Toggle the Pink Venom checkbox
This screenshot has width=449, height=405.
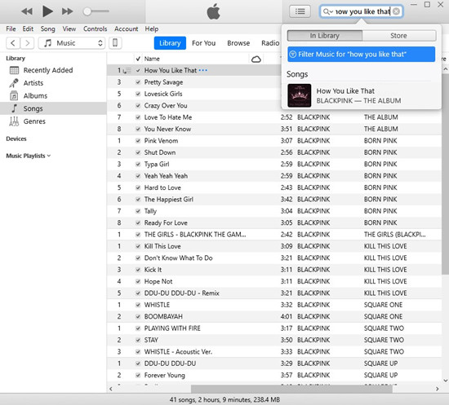click(138, 141)
